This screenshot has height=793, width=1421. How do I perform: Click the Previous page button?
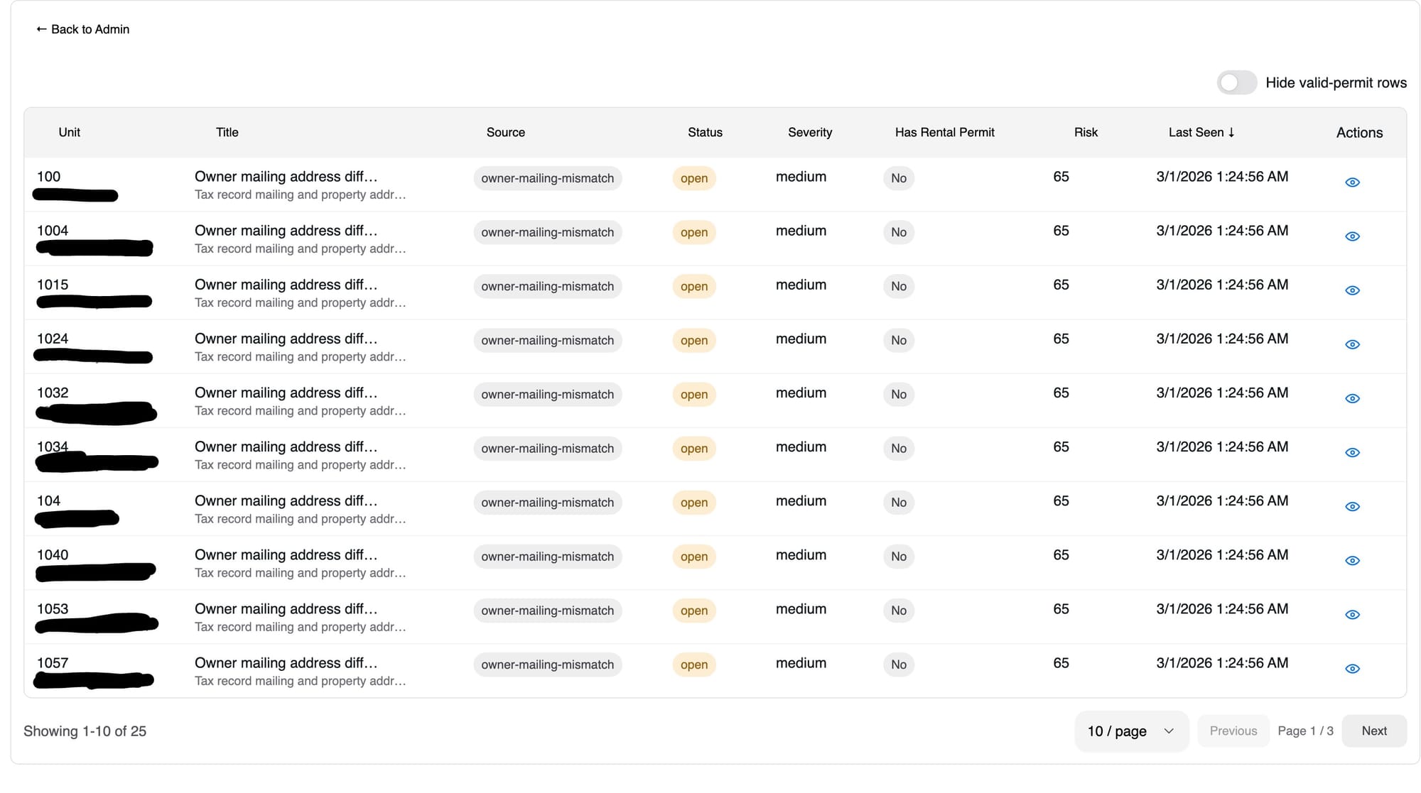pyautogui.click(x=1233, y=731)
